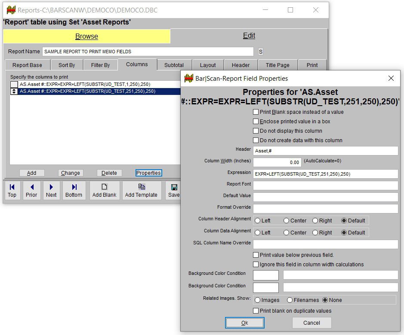The width and height of the screenshot is (404, 335).
Task: Check Do not display this column
Action: tap(256, 131)
